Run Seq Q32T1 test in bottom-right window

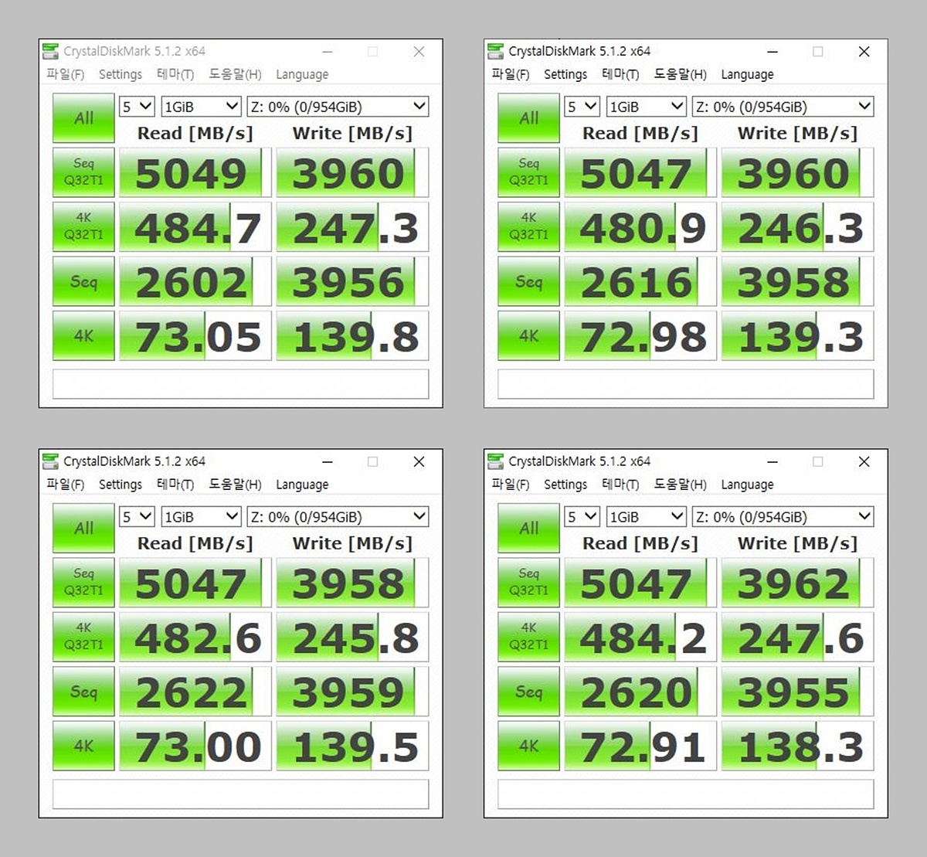[x=528, y=582]
